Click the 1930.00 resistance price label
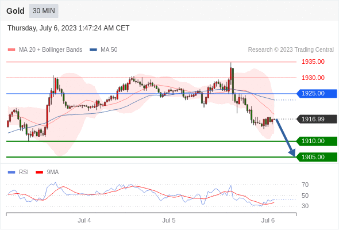The image size is (339, 230). (x=313, y=78)
